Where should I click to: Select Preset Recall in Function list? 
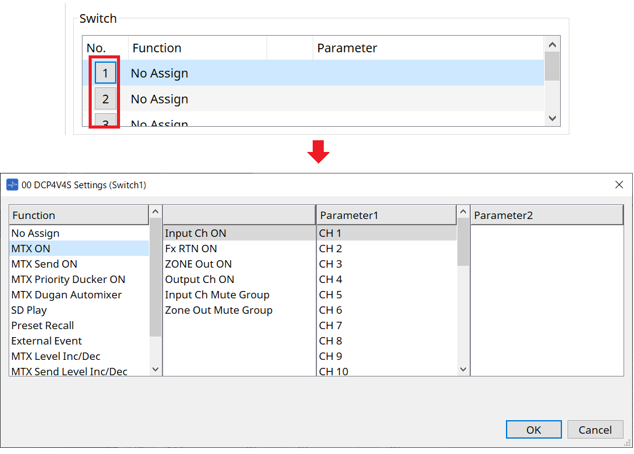pos(42,325)
